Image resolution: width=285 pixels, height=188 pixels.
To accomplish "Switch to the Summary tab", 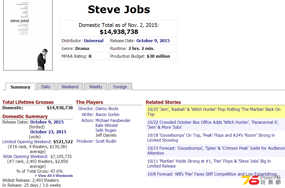I will tap(20, 87).
